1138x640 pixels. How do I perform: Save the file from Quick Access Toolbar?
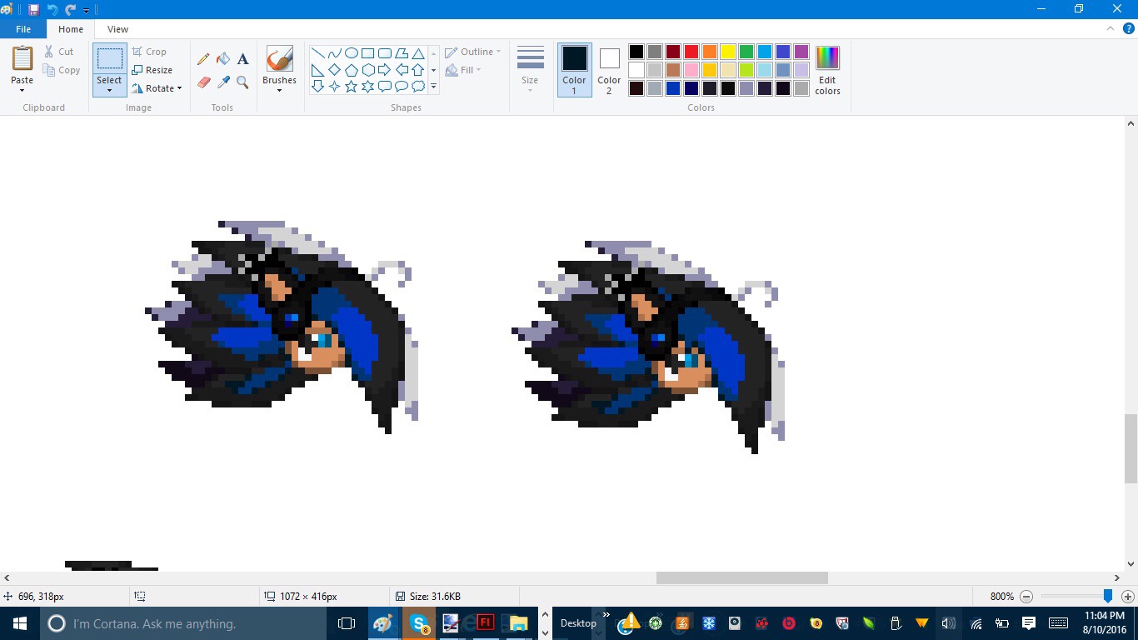(x=33, y=9)
